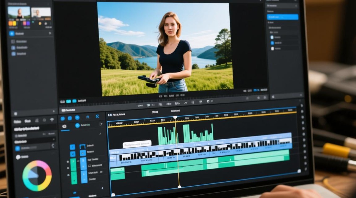The width and height of the screenshot is (356, 198).
Task: Open the blue-underlined tab in the track panel
Action: tap(64, 127)
